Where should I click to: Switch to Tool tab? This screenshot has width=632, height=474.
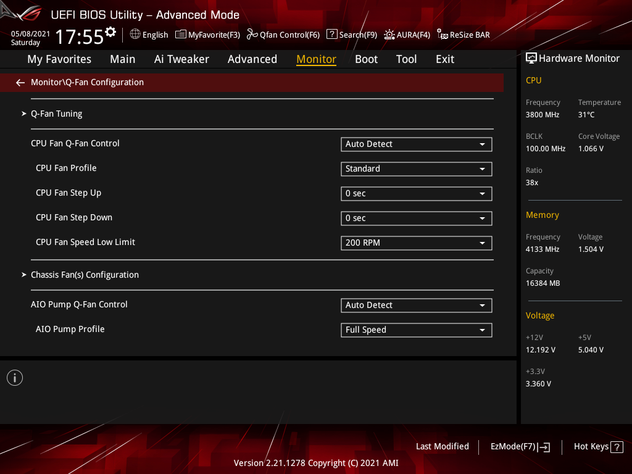pos(406,59)
